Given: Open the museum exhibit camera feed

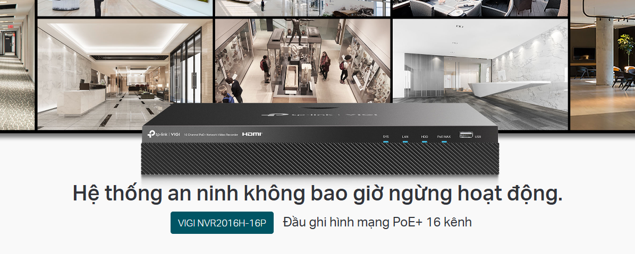Looking at the screenshot, I should (303, 60).
